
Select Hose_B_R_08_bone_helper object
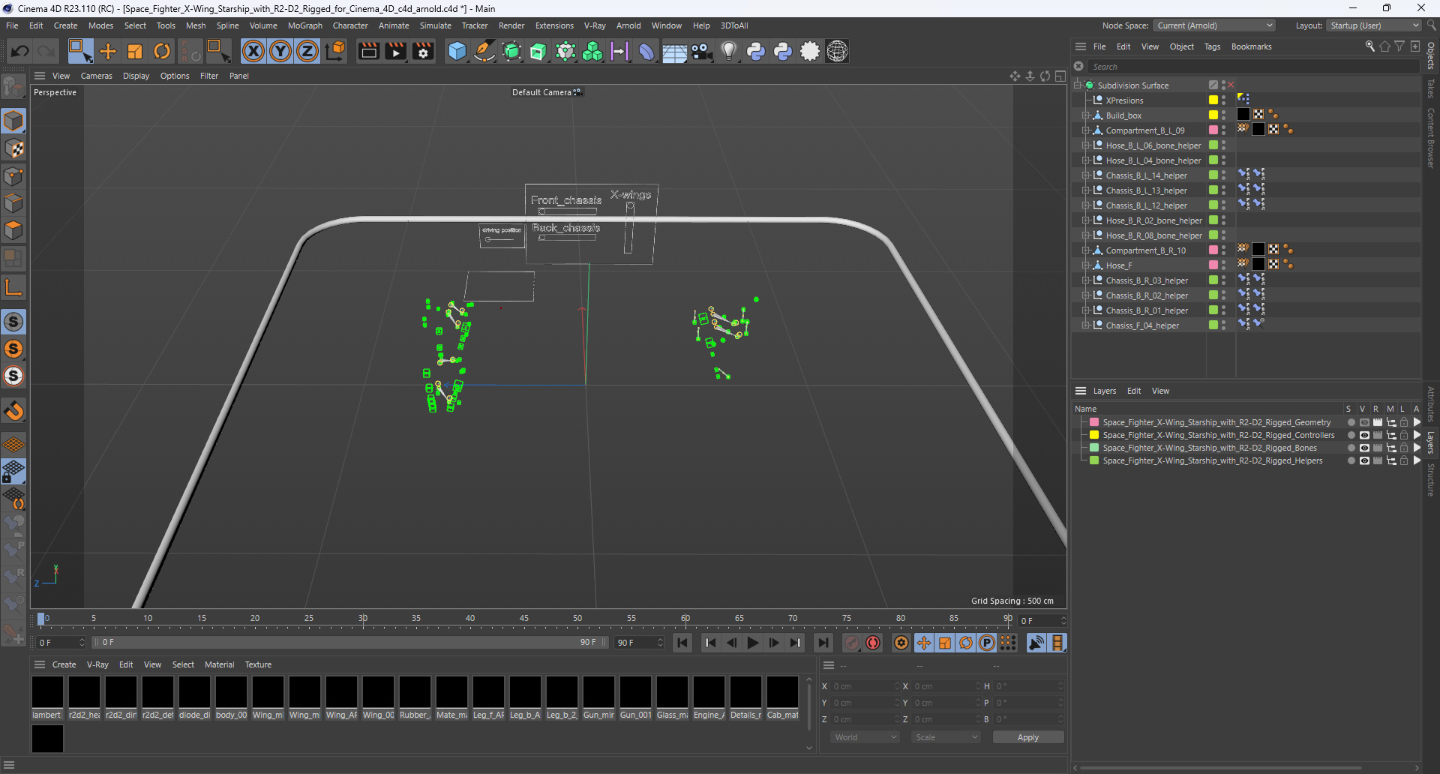[1153, 235]
